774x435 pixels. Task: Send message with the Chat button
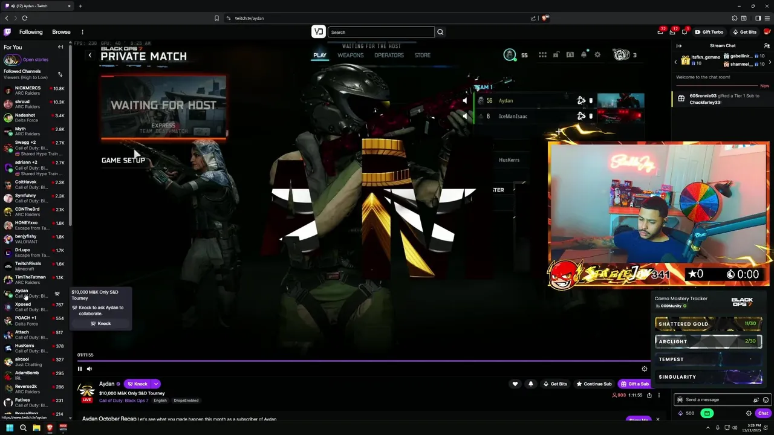[x=763, y=413]
